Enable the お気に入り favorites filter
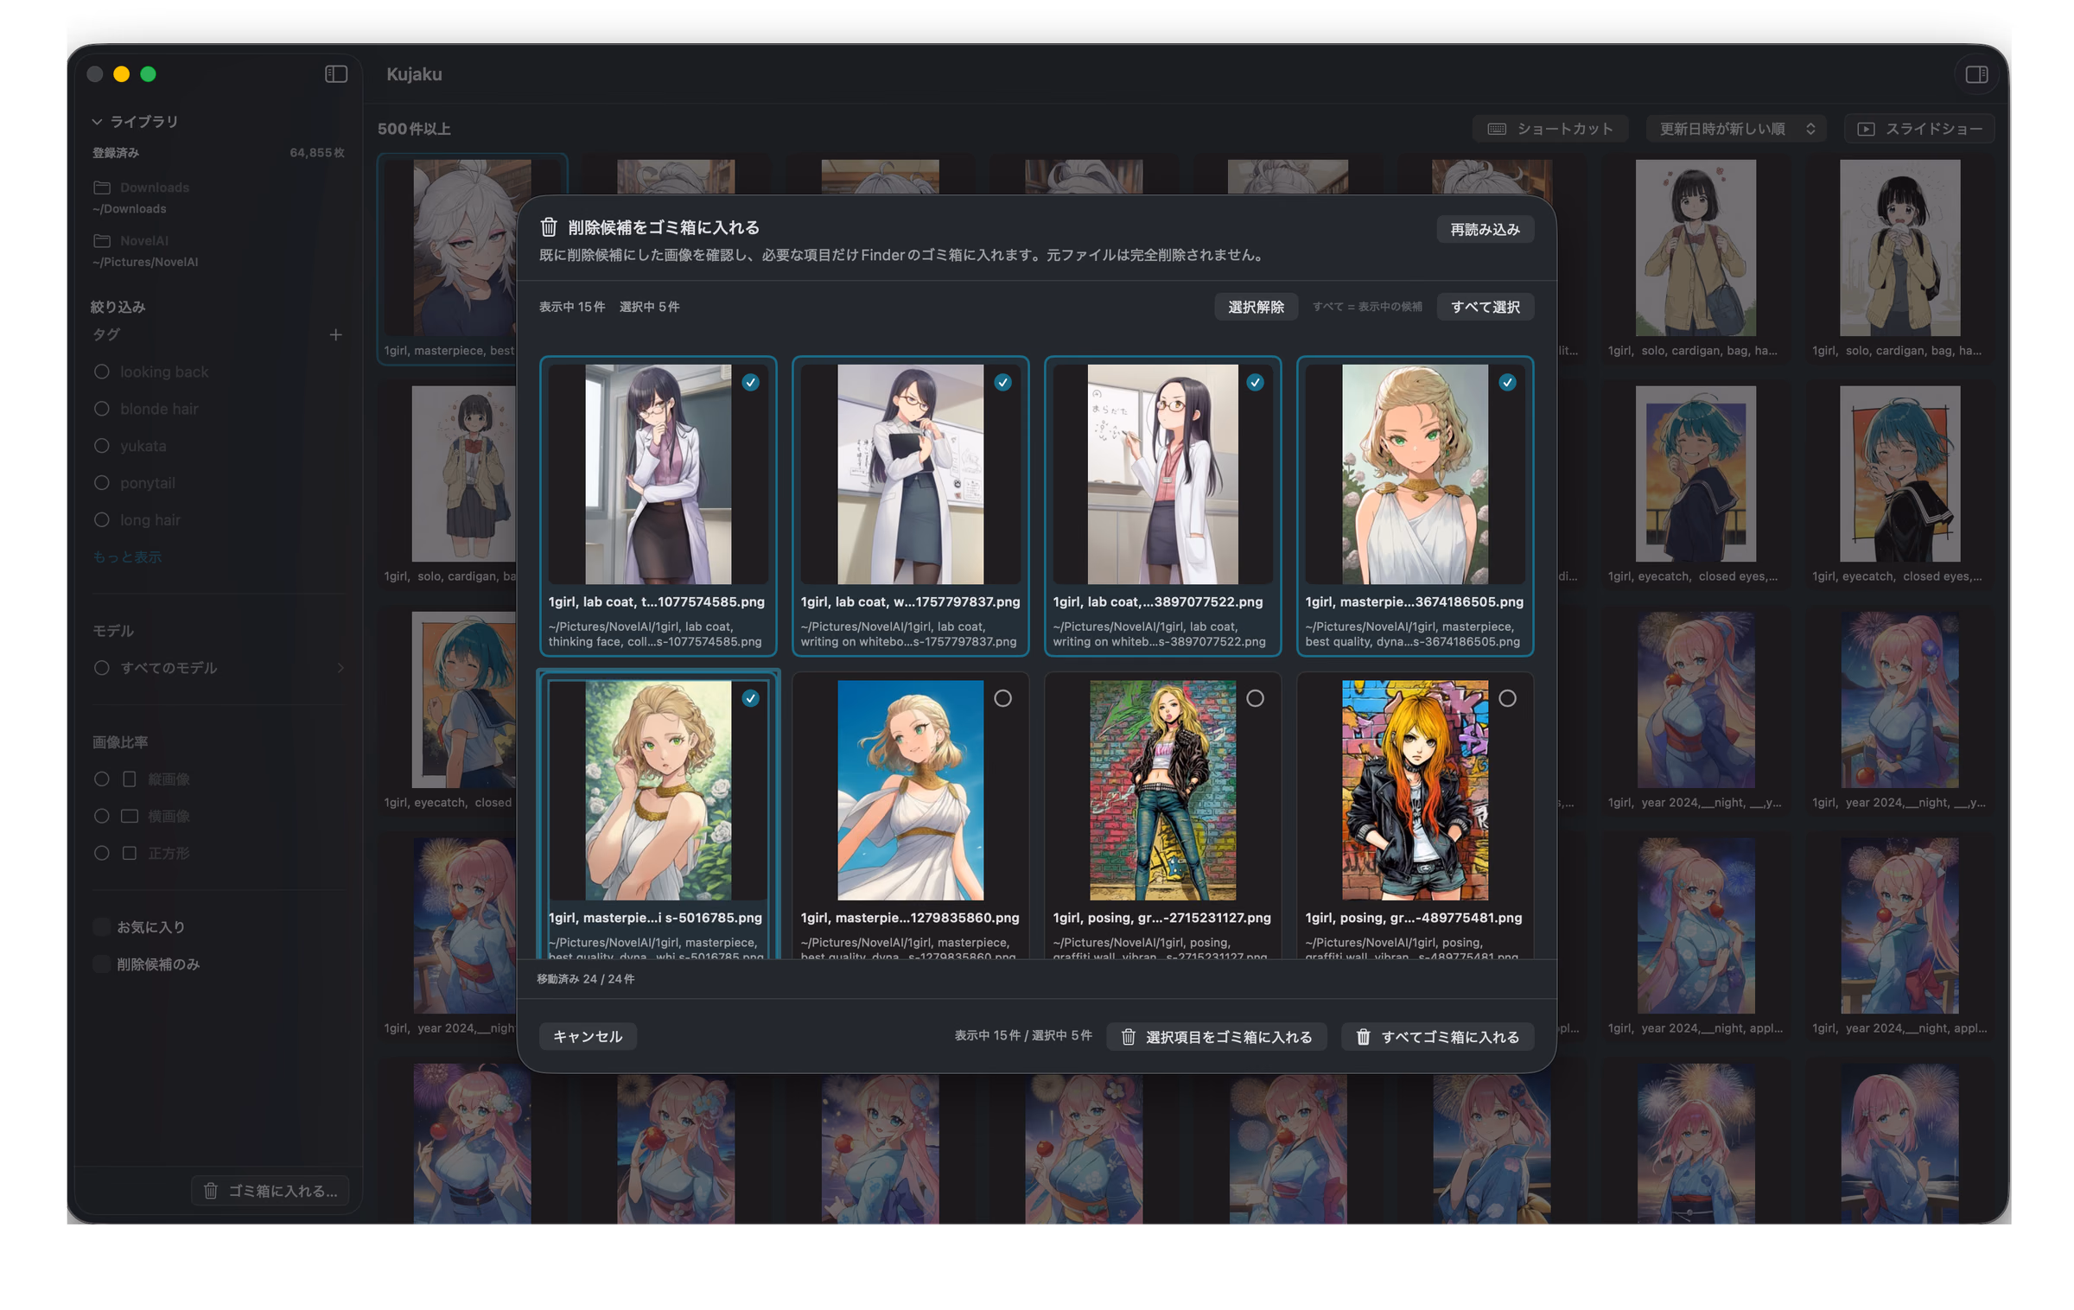This screenshot has width=2074, height=1310. click(x=102, y=927)
